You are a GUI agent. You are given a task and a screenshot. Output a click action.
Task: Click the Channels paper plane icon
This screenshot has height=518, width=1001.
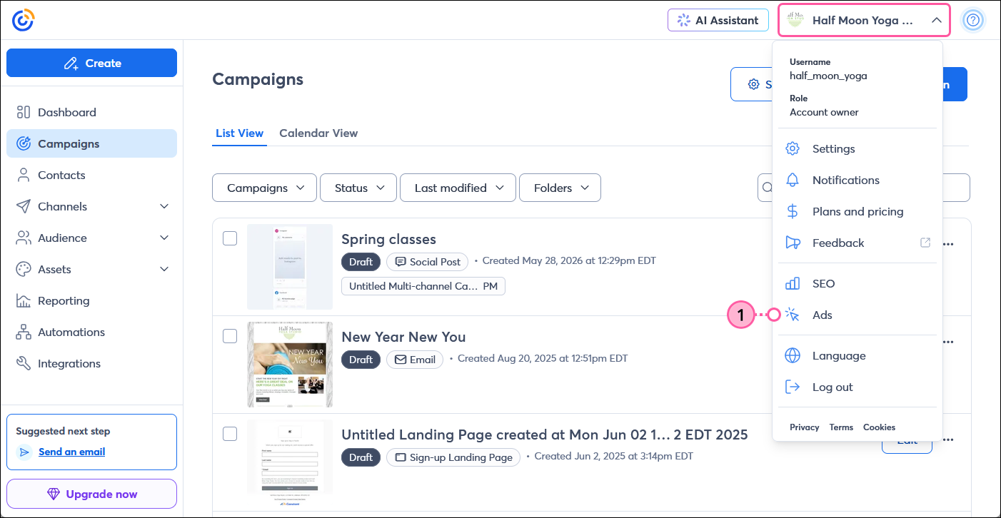24,206
